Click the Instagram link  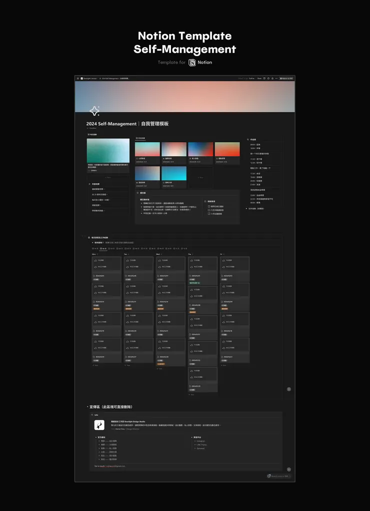click(200, 441)
